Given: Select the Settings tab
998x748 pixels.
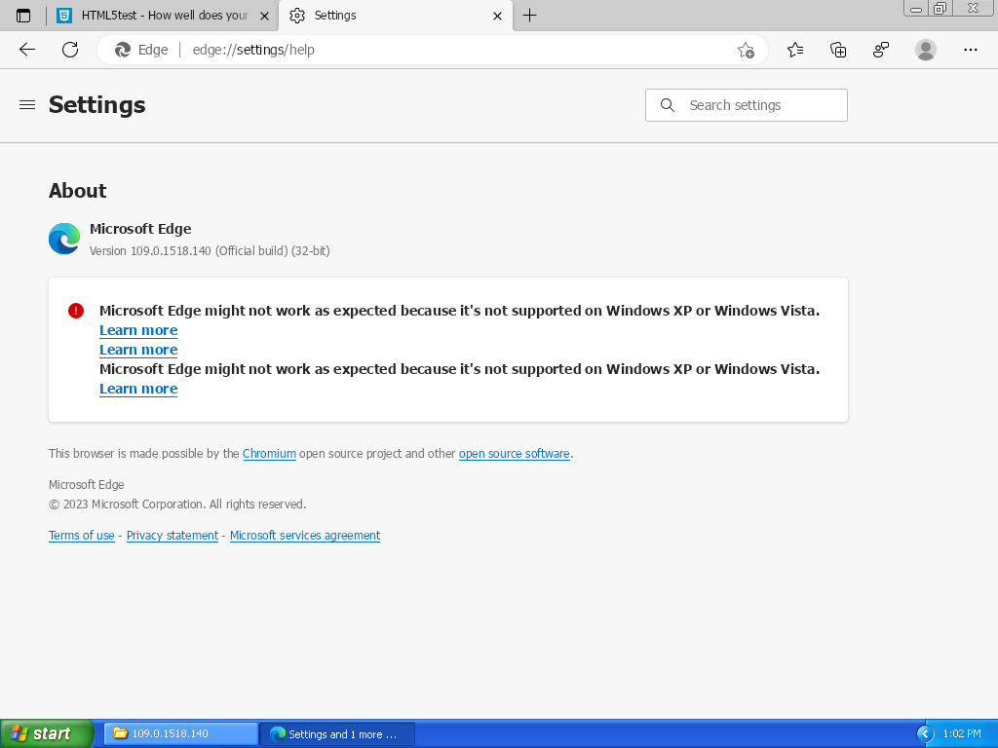Looking at the screenshot, I should point(396,16).
